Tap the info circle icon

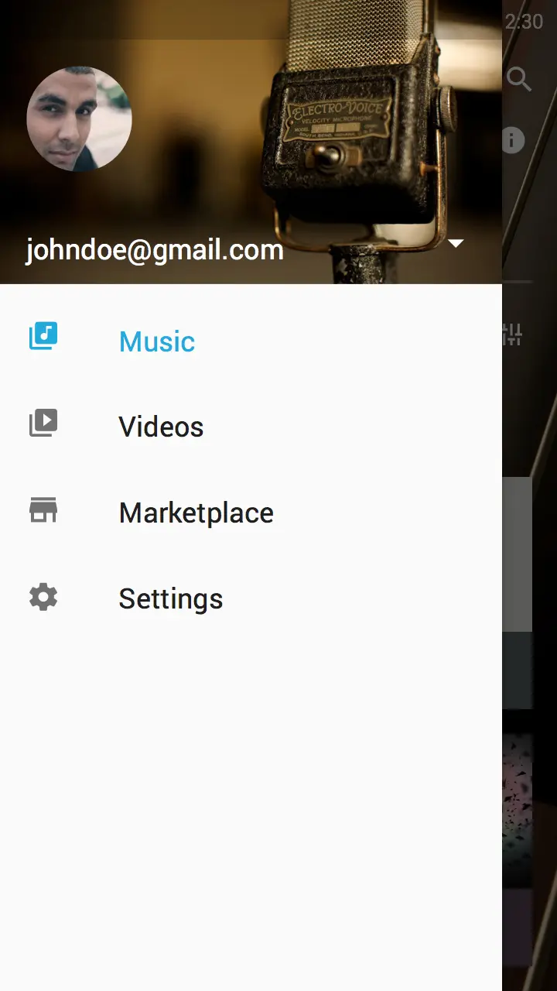click(512, 140)
